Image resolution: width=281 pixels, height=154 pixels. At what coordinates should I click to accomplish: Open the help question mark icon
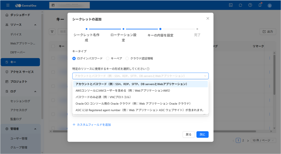250,5
